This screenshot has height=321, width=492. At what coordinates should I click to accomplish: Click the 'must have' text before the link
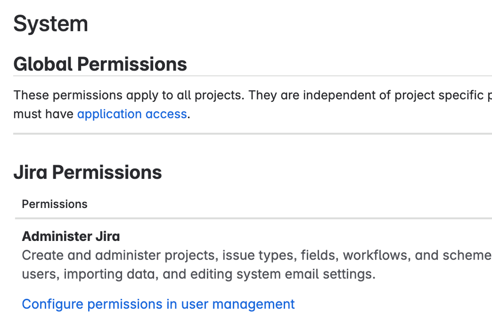pos(43,114)
